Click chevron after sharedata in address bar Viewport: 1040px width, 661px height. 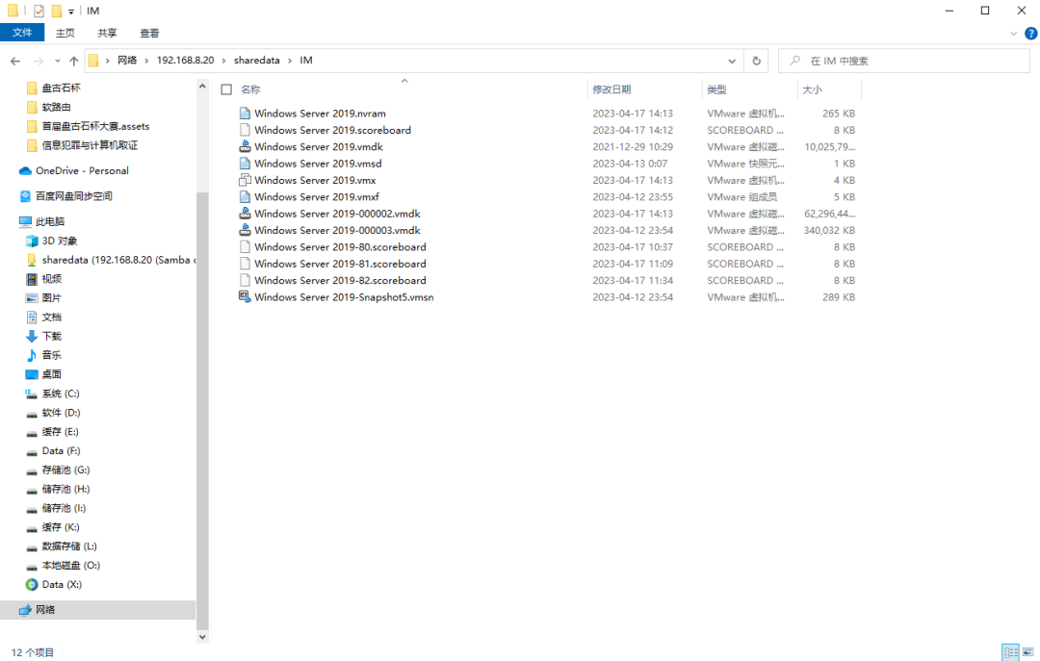[290, 61]
